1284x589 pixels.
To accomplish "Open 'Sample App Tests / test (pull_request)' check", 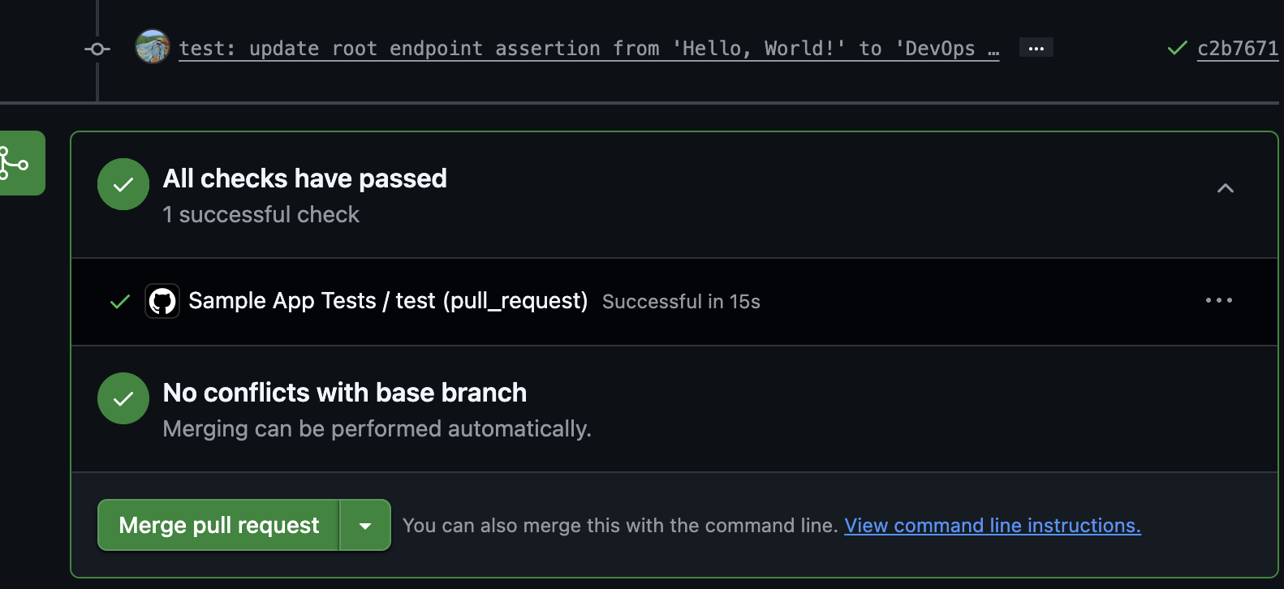I will [x=388, y=301].
